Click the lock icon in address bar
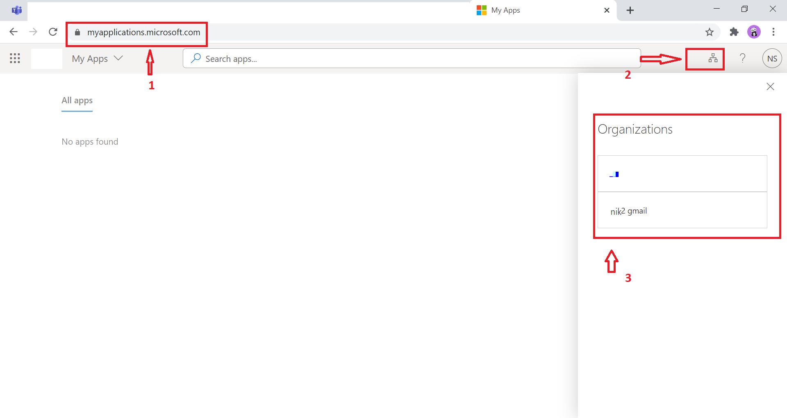The height and width of the screenshot is (418, 787). click(77, 32)
